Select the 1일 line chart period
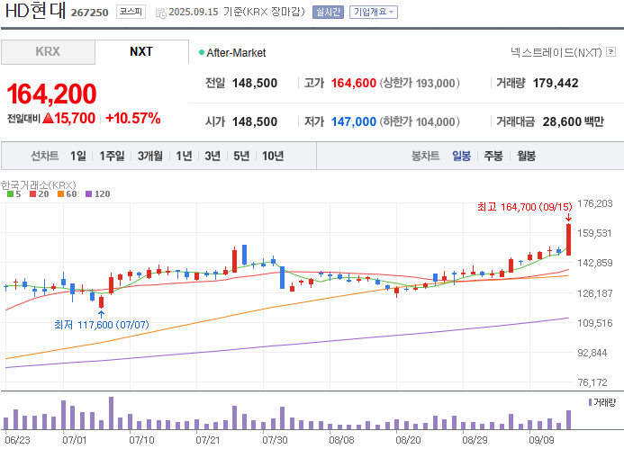Image resolution: width=624 pixels, height=449 pixels. (x=78, y=156)
